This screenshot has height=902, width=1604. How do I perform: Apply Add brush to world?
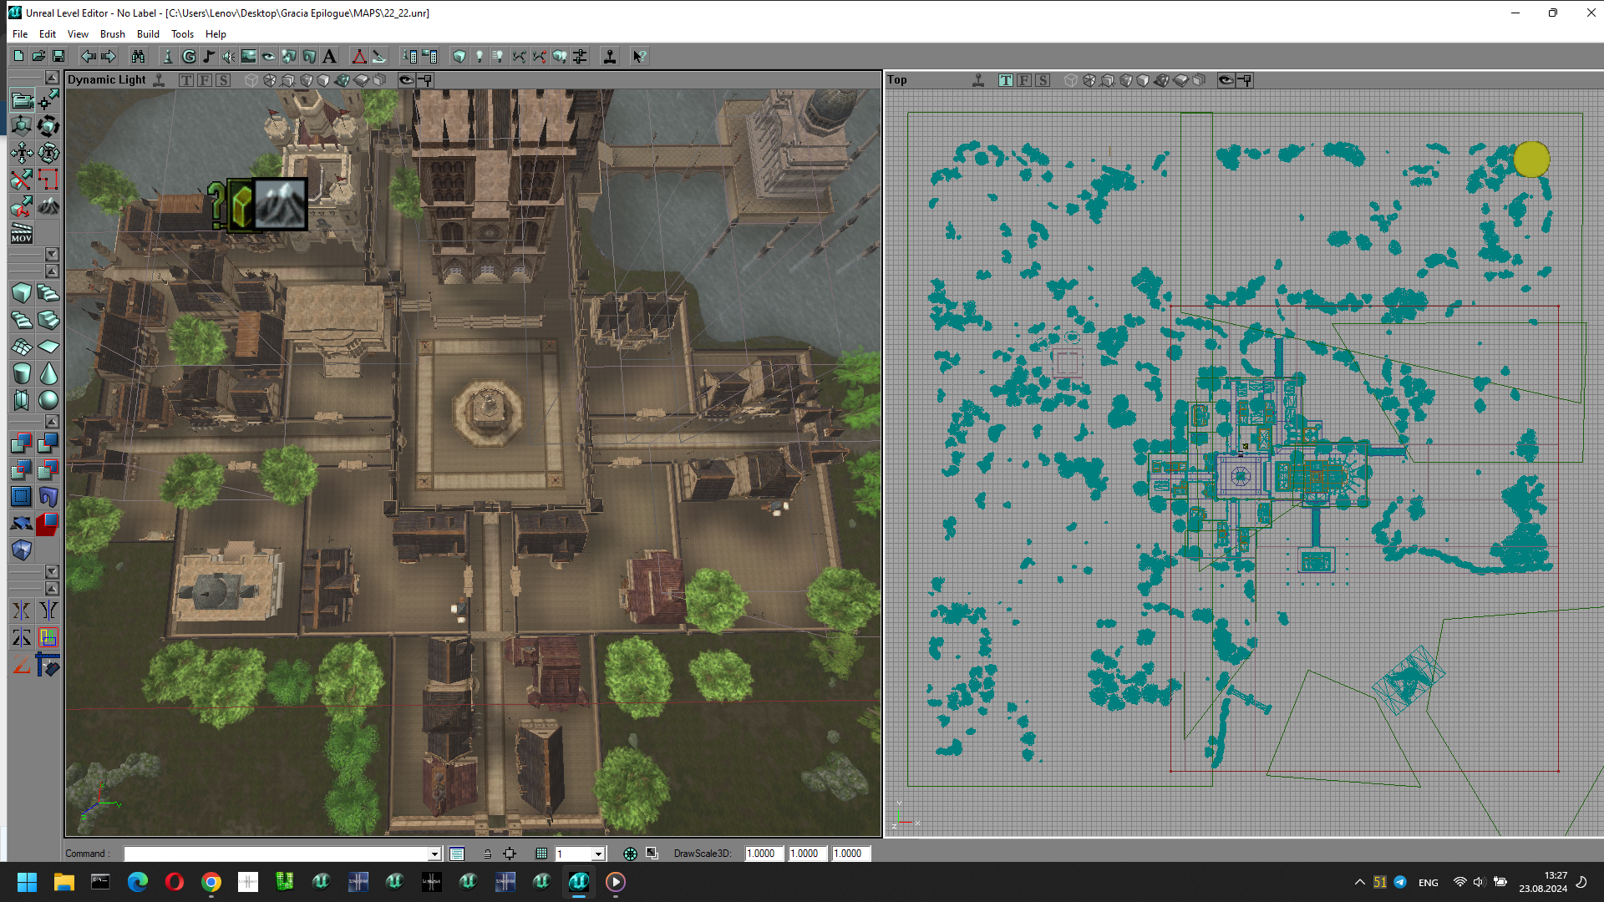tap(22, 443)
